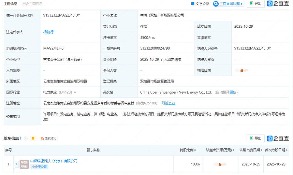The height and width of the screenshot is (175, 293).
Task: Select the 工商信息 tab
Action: click(10, 4)
